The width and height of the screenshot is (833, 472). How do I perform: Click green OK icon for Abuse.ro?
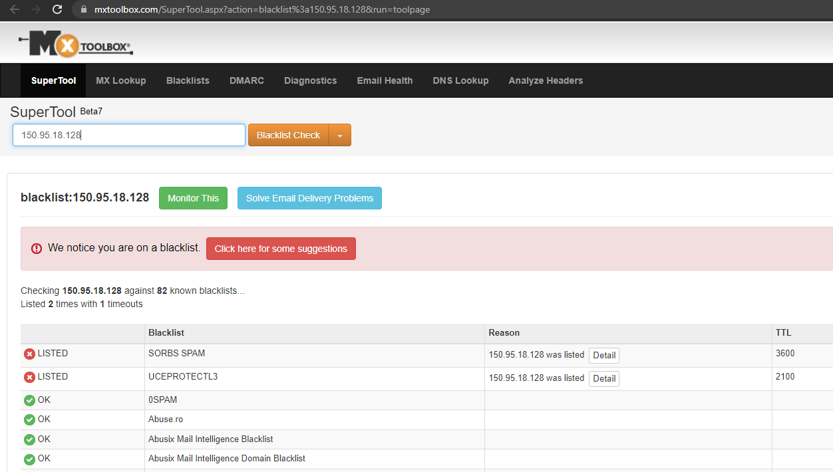29,420
